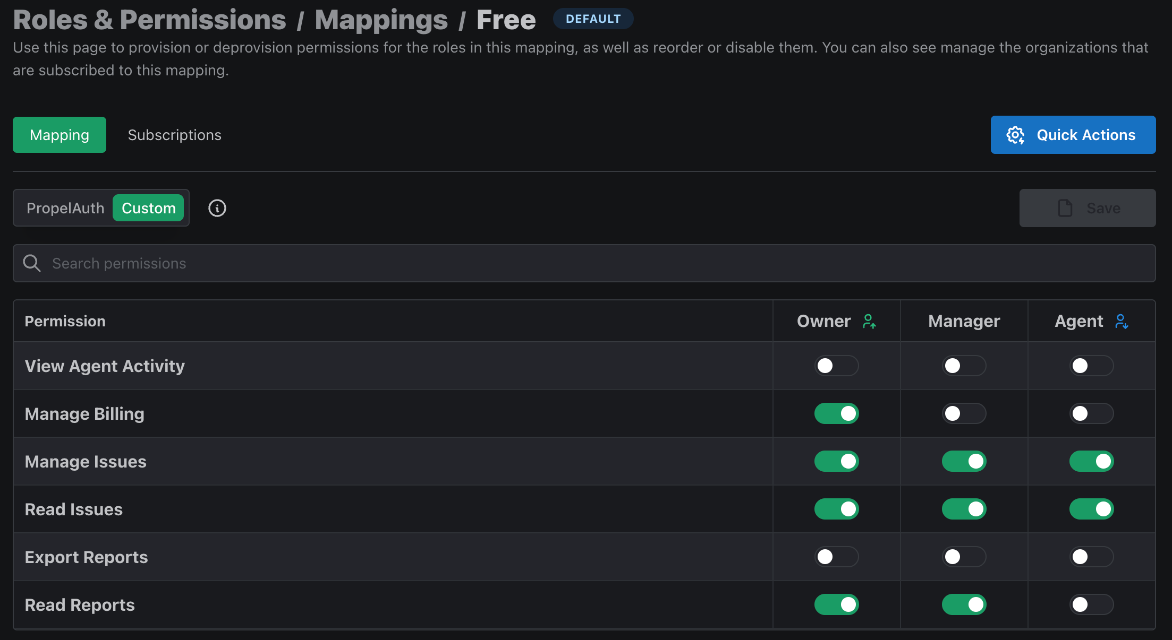Enable View Agent Activity for Owner

[836, 366]
